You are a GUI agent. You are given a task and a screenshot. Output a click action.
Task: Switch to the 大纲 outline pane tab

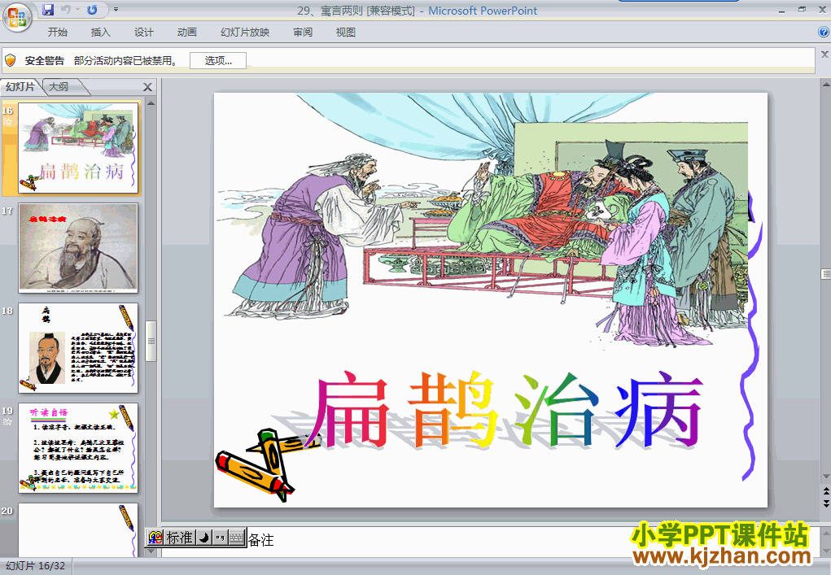59,87
